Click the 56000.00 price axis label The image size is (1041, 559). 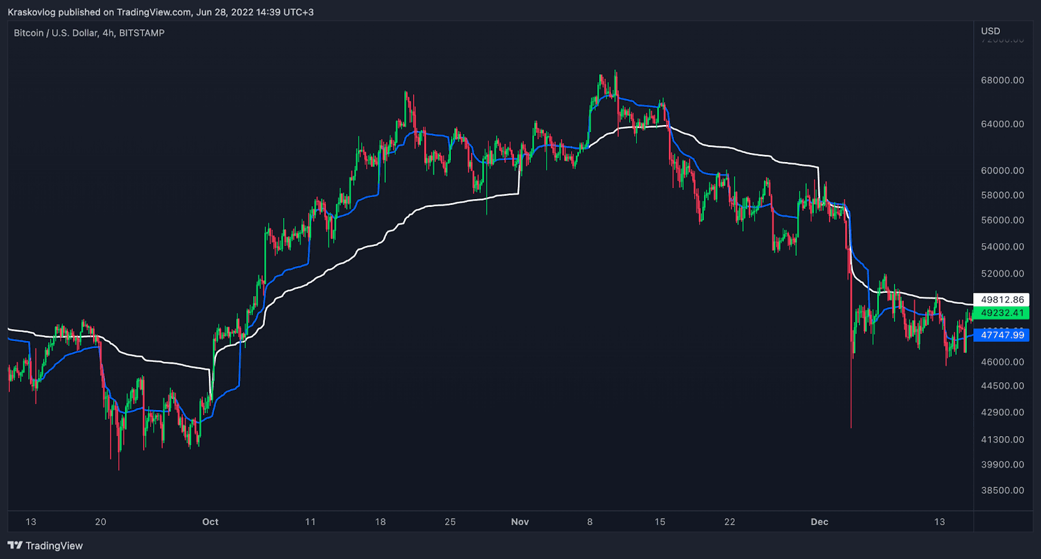pos(1003,221)
